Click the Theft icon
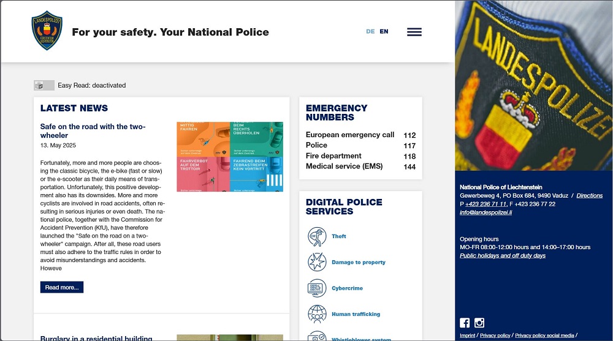The image size is (613, 341). click(317, 236)
